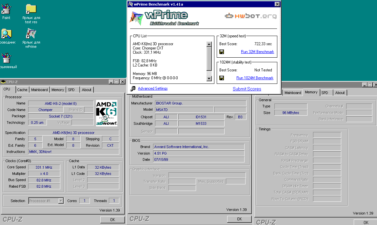
Task: Click OK in the right CPU-Z Memory window
Action: (366, 222)
